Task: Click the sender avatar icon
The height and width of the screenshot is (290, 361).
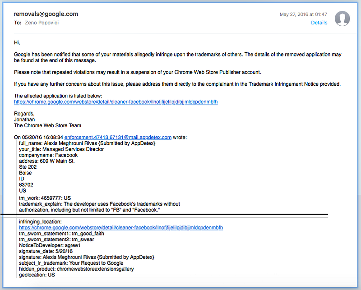Action: pos(342,18)
